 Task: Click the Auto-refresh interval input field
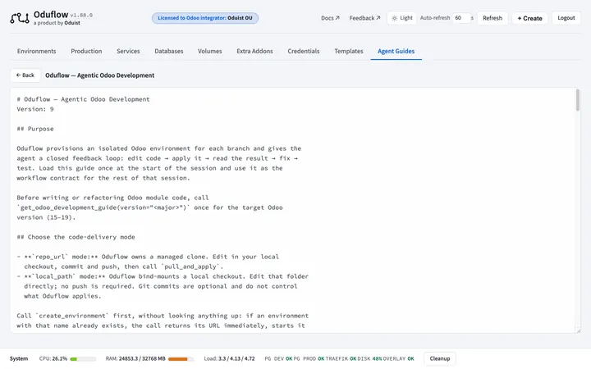(461, 18)
